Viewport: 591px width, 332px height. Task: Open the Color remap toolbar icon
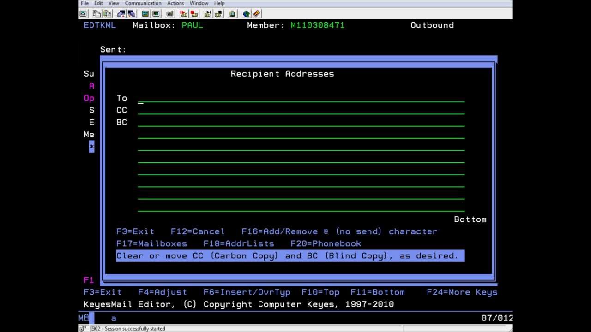point(156,14)
